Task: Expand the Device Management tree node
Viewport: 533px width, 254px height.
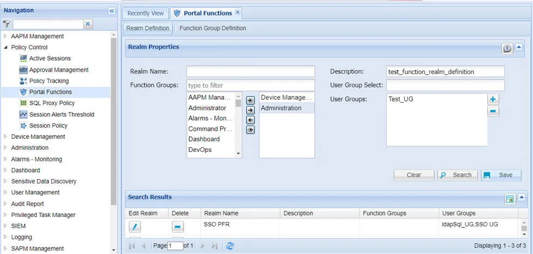Action: (x=5, y=137)
